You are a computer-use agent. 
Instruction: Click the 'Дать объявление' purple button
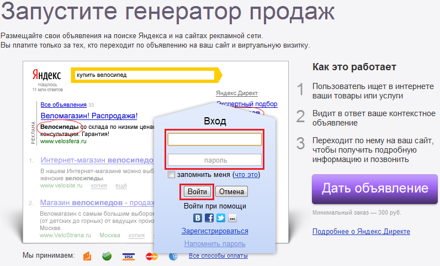[375, 189]
